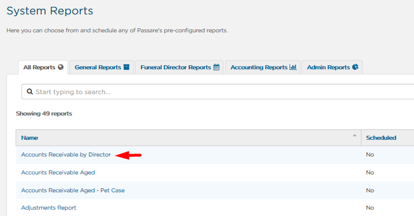414x216 pixels.
Task: Open the Accounts Receivable Aged report
Action: point(58,173)
